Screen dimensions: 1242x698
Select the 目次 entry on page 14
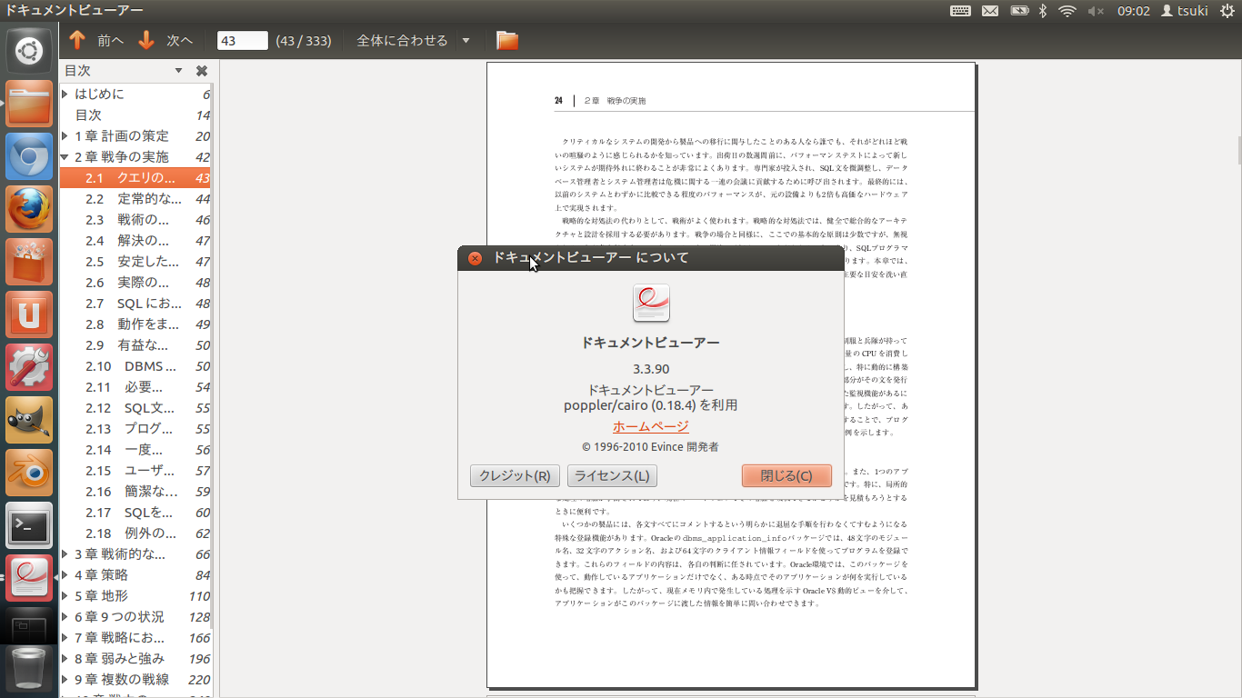135,115
